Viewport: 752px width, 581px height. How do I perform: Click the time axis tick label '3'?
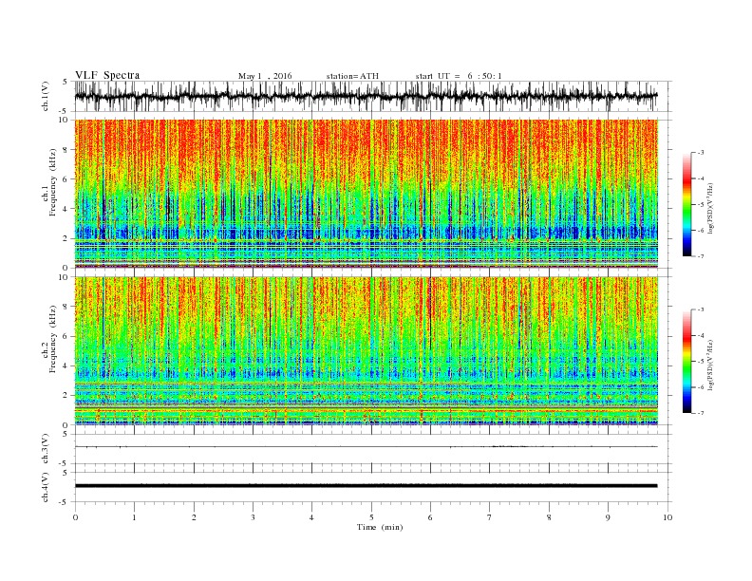coord(253,517)
